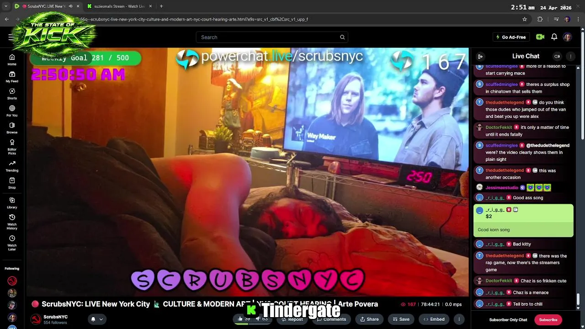This screenshot has width=585, height=329.
Task: Click the Embed button
Action: tap(434, 319)
